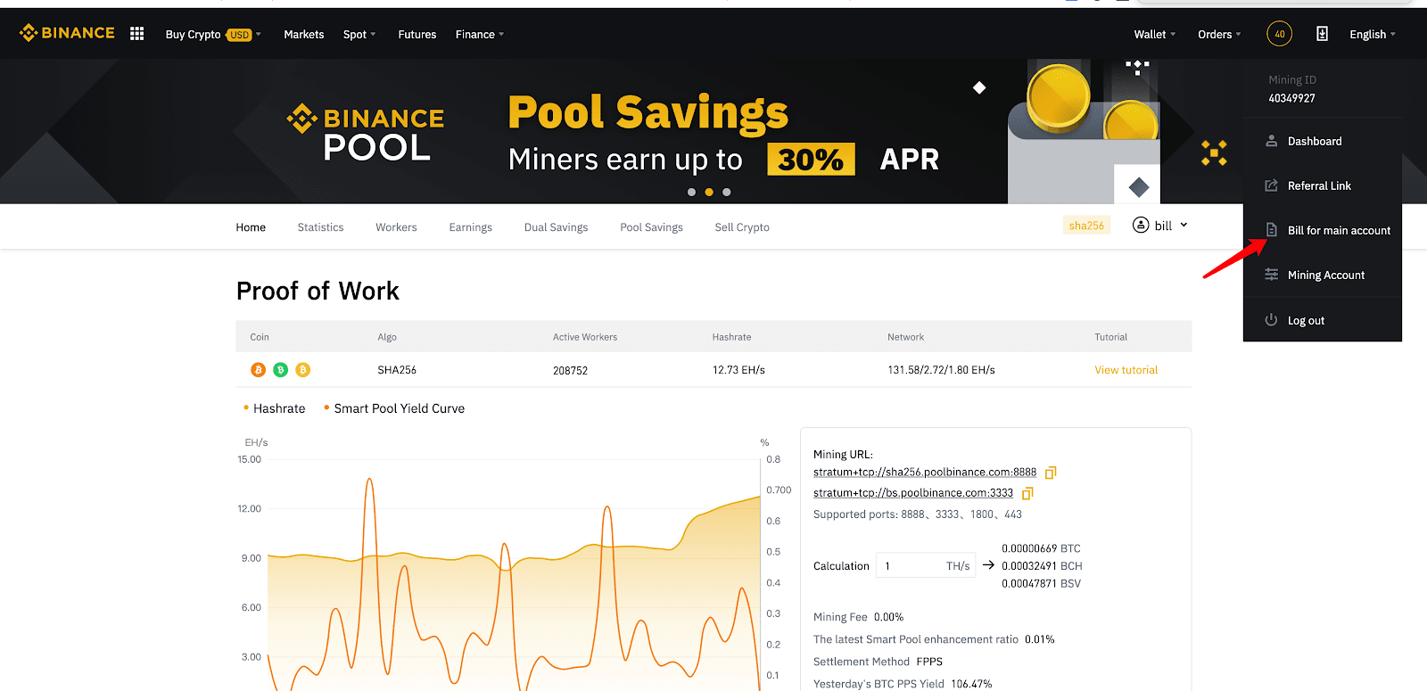Viewport: 1427px width, 691px height.
Task: Click the stratum sha256.poolbinance.com:8888 URL
Action: coord(925,473)
